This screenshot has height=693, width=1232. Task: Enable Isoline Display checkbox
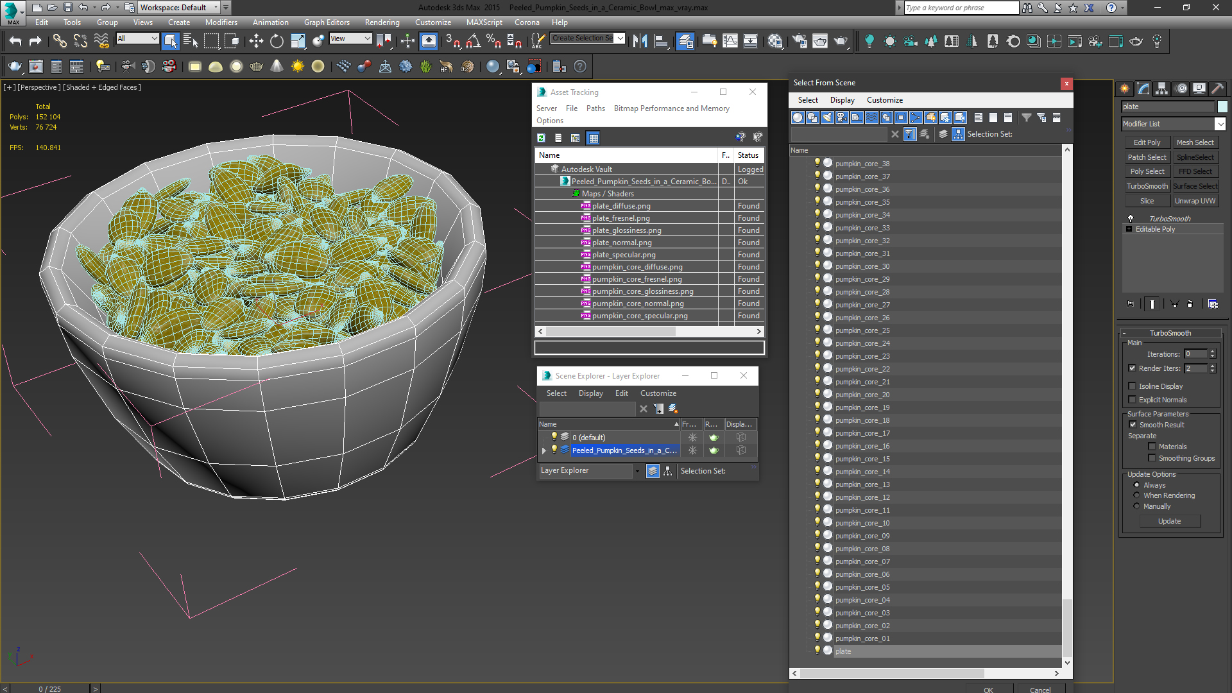[x=1133, y=386]
